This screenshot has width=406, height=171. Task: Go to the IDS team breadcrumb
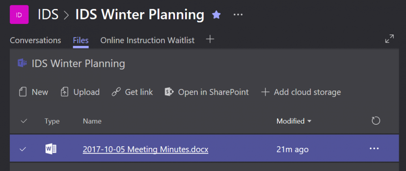click(x=48, y=15)
